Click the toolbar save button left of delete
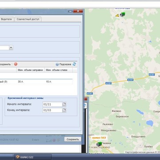 click(5, 64)
